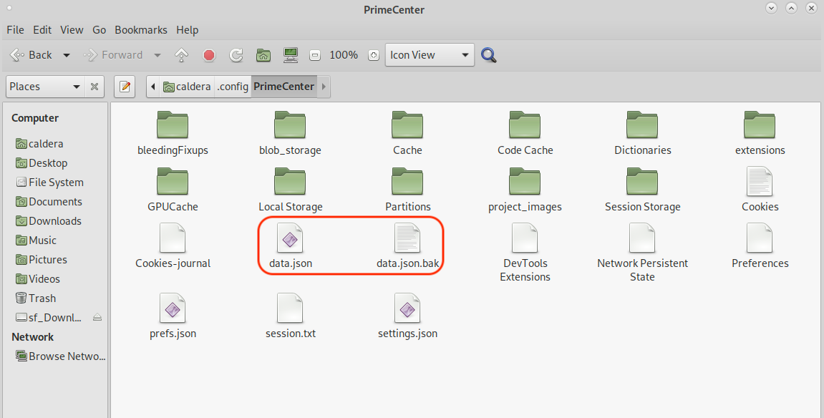Viewport: 824px width, 418px height.
Task: Jump to .config via the breadcrumb
Action: pos(232,86)
